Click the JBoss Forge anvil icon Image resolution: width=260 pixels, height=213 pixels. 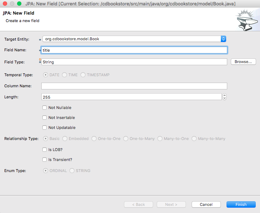tap(247, 20)
